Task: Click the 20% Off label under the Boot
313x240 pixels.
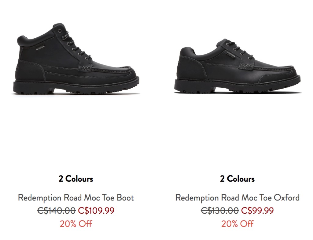Action: pyautogui.click(x=76, y=223)
